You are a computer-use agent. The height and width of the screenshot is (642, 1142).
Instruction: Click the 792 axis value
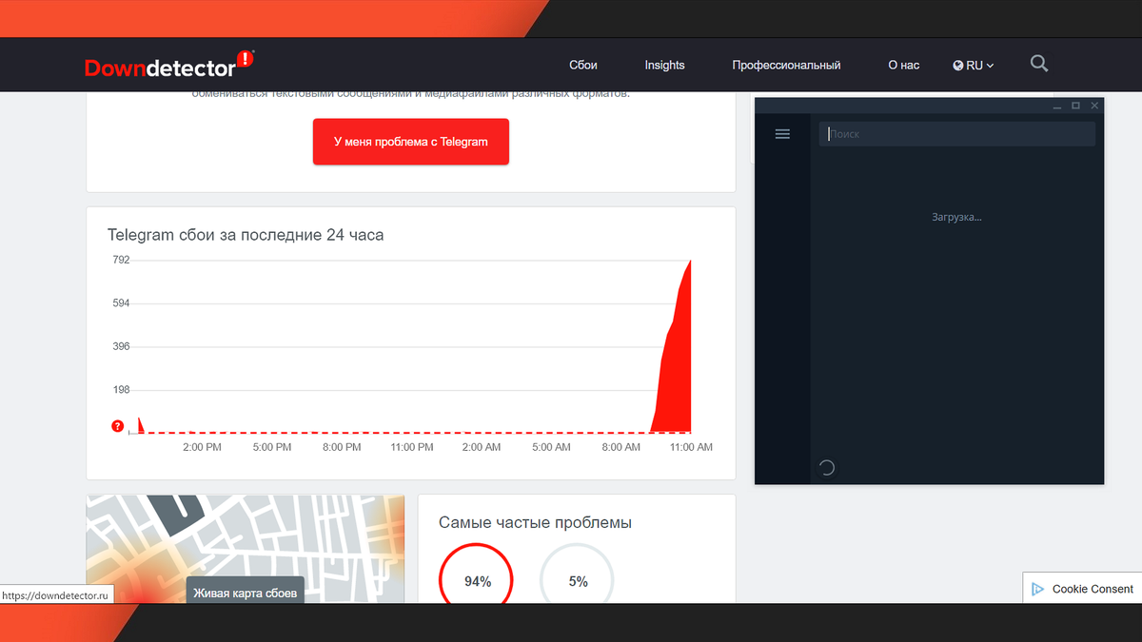pos(121,260)
